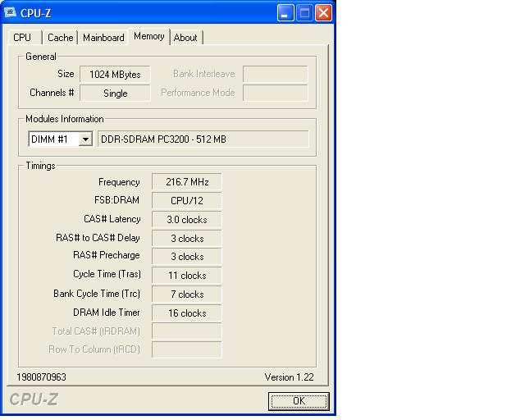Click the empty Bank Interleave field
The height and width of the screenshot is (420, 525).
275,75
